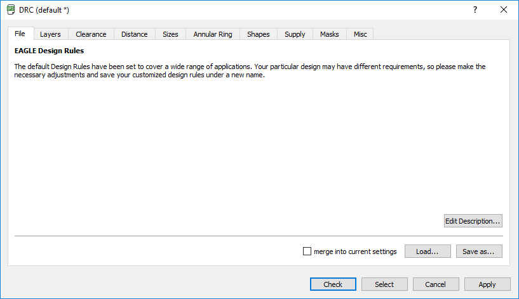This screenshot has height=299, width=519.
Task: Click the DRC (default *) window title
Action: point(44,10)
